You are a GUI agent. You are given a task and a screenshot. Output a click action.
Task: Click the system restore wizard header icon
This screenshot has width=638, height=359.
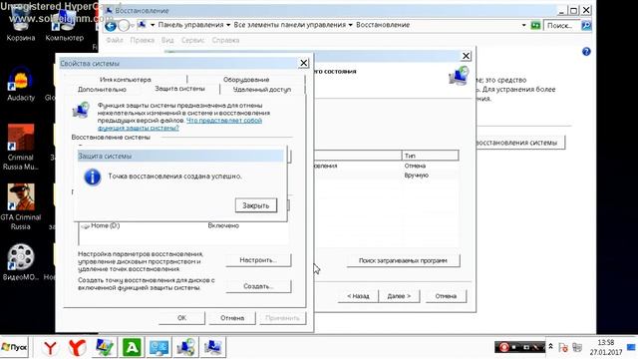(459, 76)
